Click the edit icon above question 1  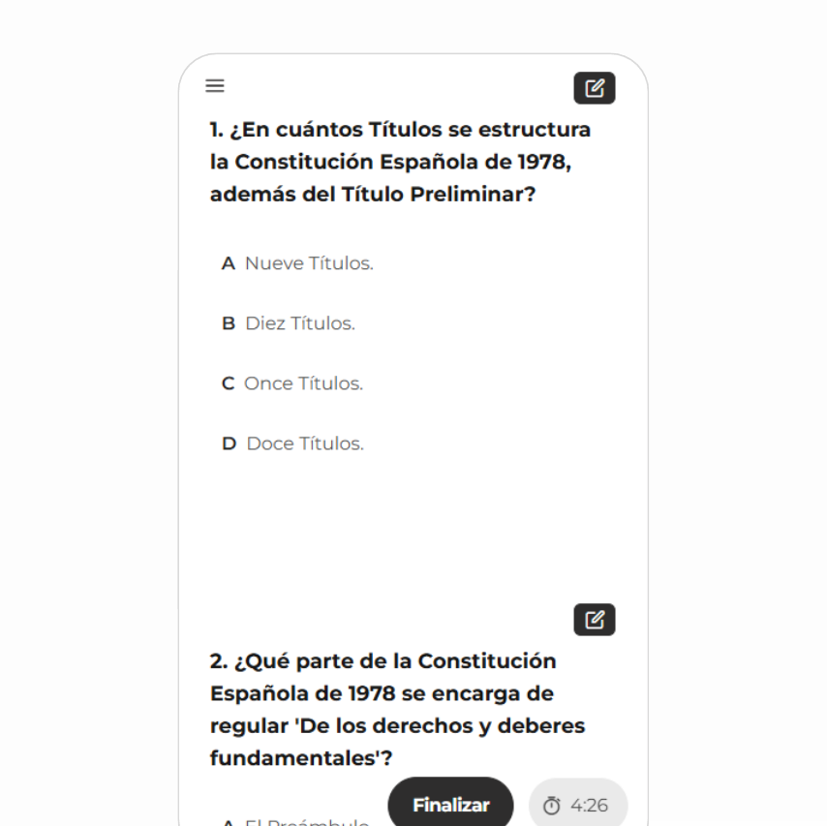tap(595, 88)
